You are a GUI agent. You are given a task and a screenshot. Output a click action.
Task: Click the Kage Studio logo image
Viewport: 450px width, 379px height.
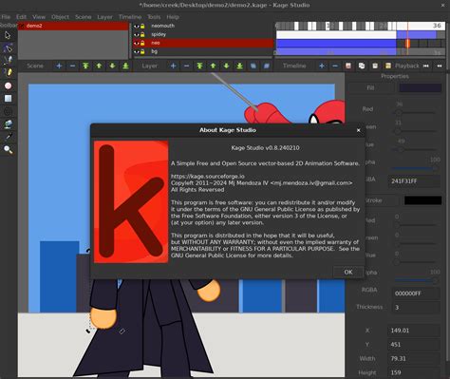(x=131, y=202)
